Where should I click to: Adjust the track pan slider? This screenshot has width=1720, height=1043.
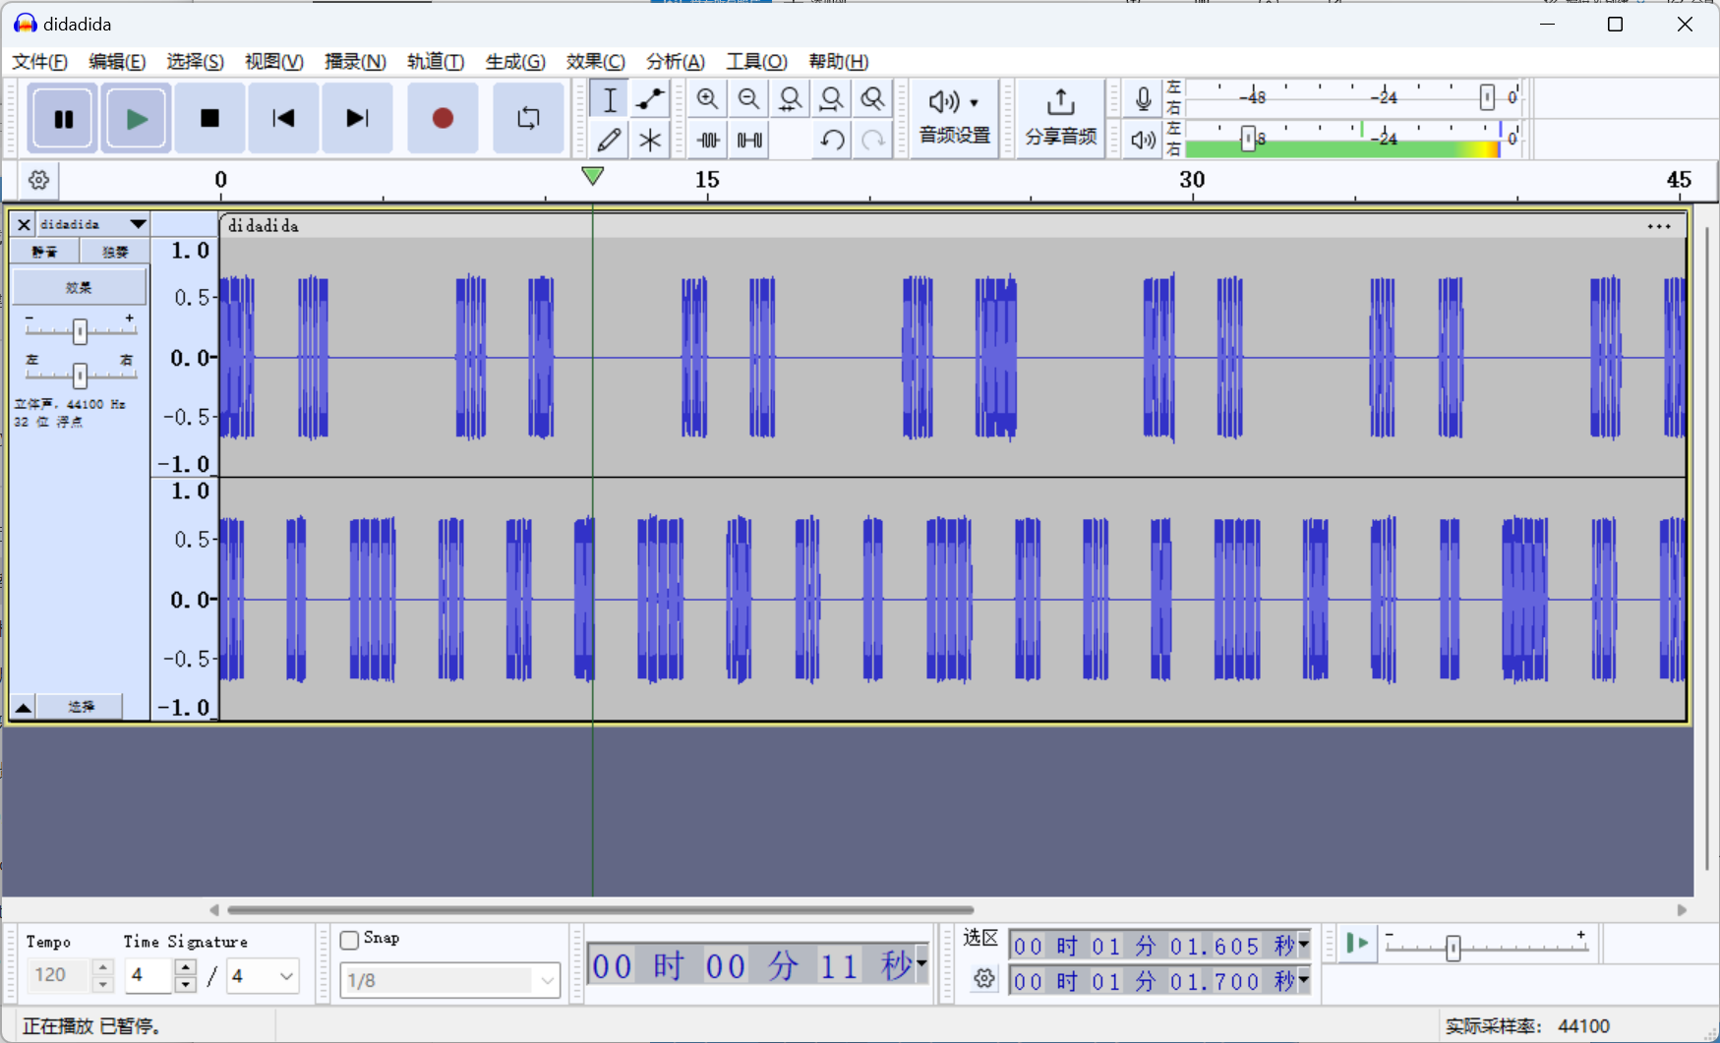point(80,375)
